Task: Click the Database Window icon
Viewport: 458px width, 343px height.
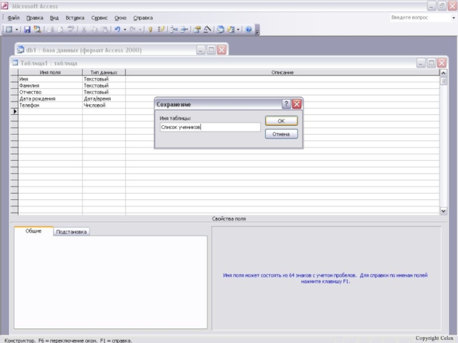Action: point(220,29)
